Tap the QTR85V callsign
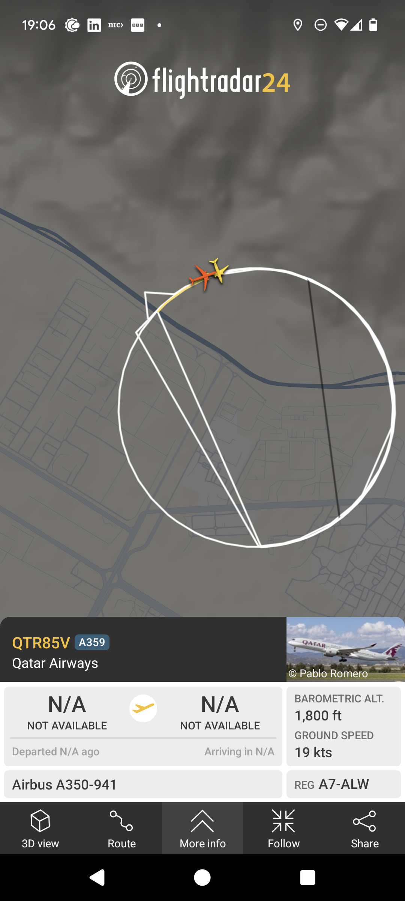 pos(41,643)
